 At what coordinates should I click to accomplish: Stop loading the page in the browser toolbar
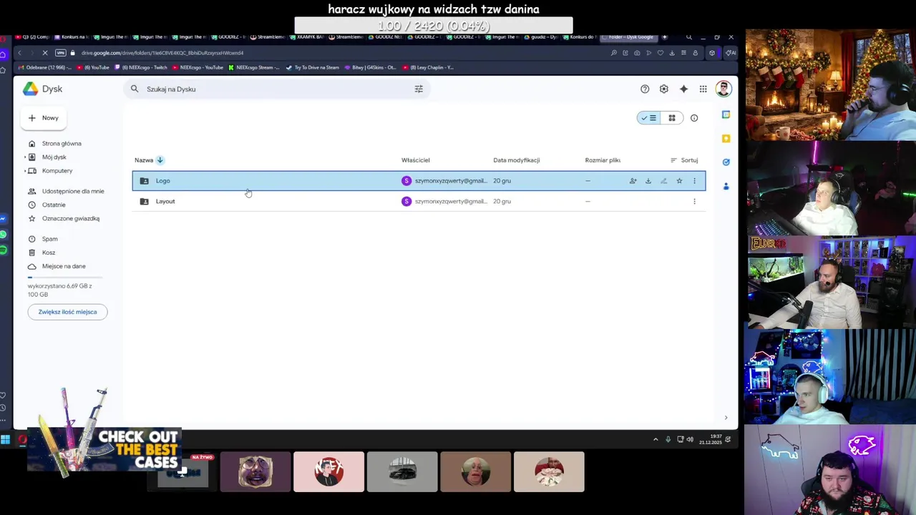(45, 53)
